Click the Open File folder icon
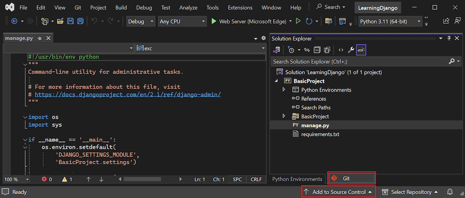 point(60,21)
